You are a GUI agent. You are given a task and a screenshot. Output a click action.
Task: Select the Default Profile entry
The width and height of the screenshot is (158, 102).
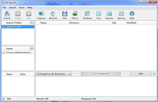tap(18, 27)
